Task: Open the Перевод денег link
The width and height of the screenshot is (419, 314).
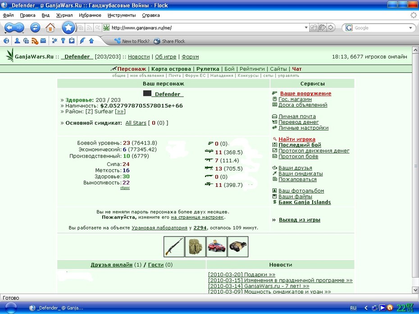Action: click(299, 122)
